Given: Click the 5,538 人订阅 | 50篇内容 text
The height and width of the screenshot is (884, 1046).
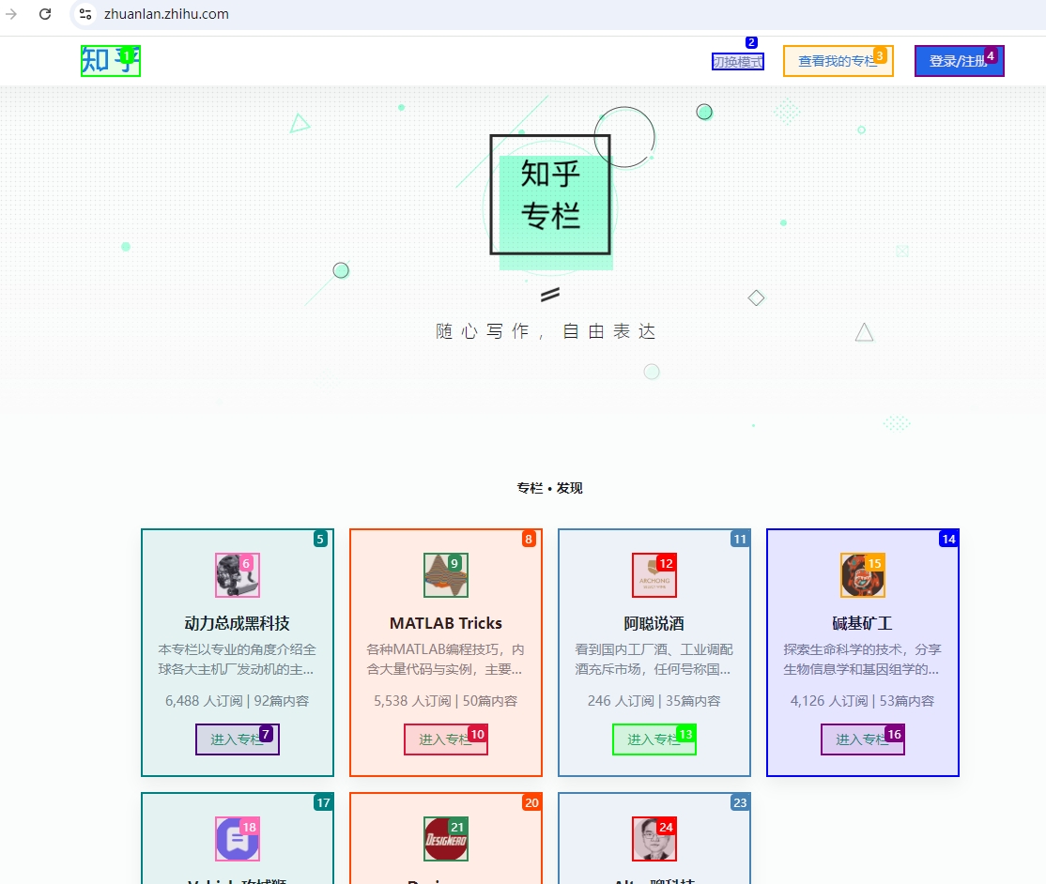Looking at the screenshot, I should (446, 701).
